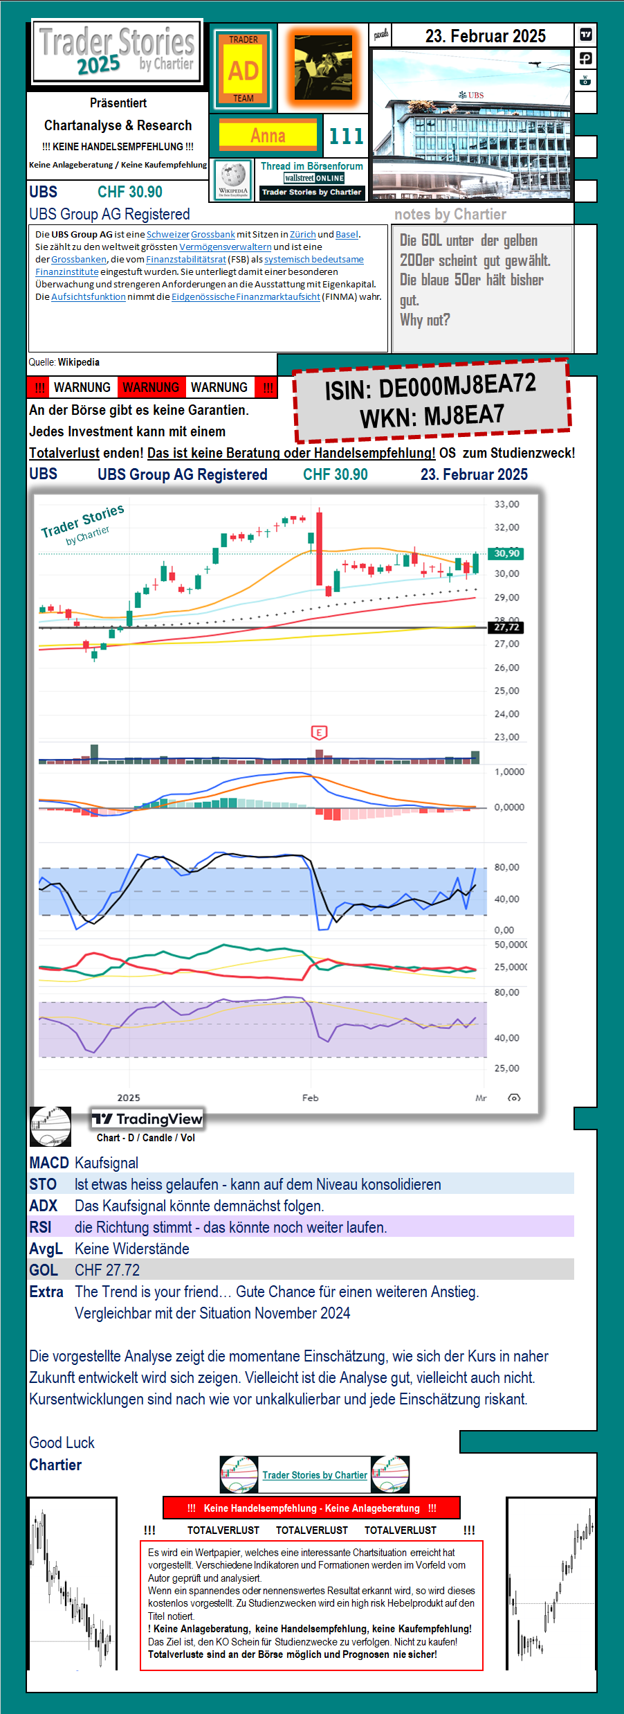Open the Basel link
624x1714 pixels.
[x=347, y=235]
